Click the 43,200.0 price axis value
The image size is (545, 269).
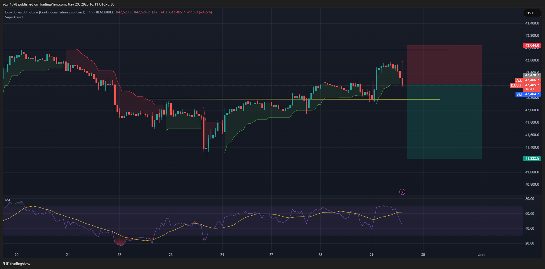click(x=532, y=36)
